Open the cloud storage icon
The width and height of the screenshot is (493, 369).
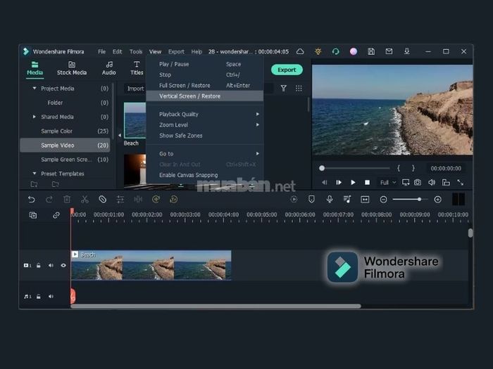tap(300, 51)
